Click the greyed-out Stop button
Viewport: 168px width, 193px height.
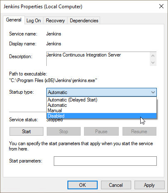[64, 132]
